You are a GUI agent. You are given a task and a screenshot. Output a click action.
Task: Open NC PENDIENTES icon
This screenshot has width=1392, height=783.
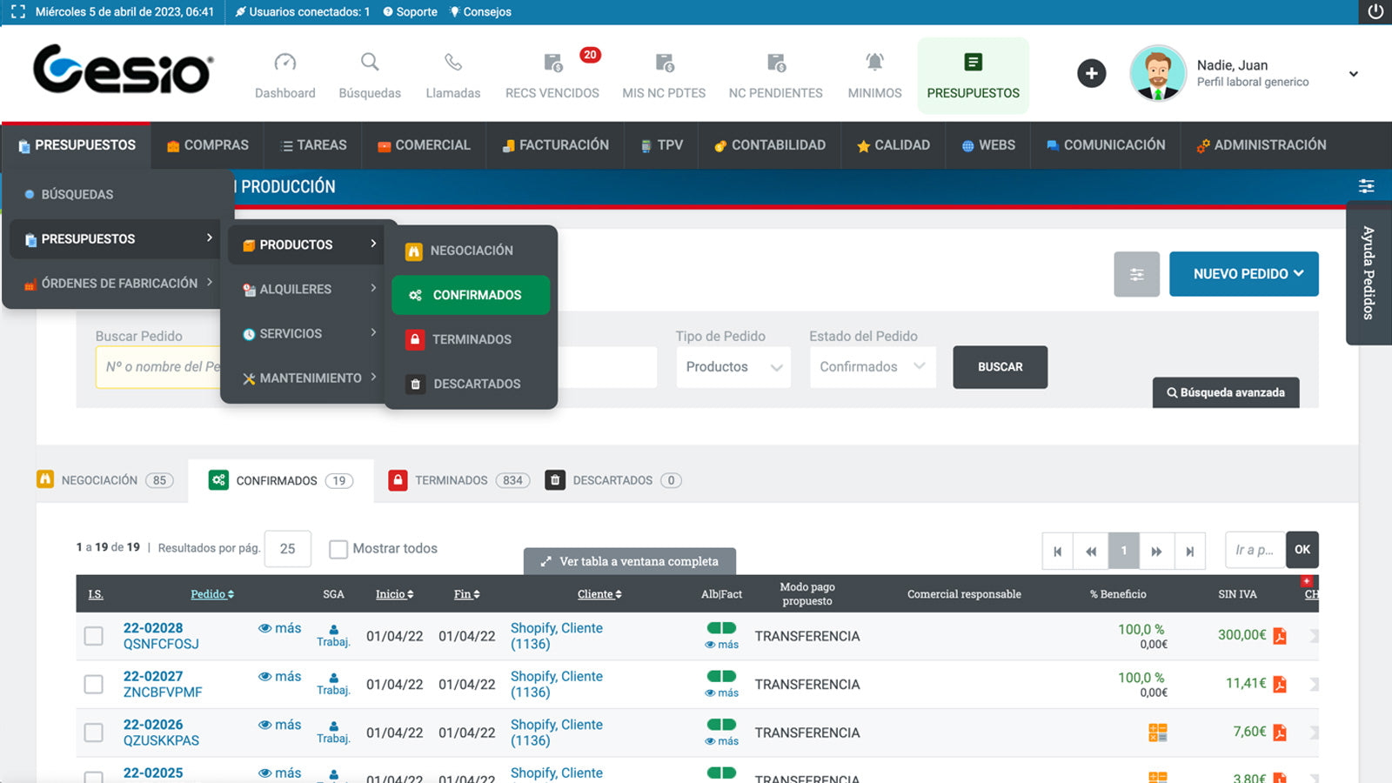pyautogui.click(x=776, y=63)
